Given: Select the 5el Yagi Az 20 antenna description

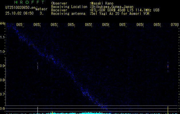Looking at the screenshot, I should [x=120, y=14].
